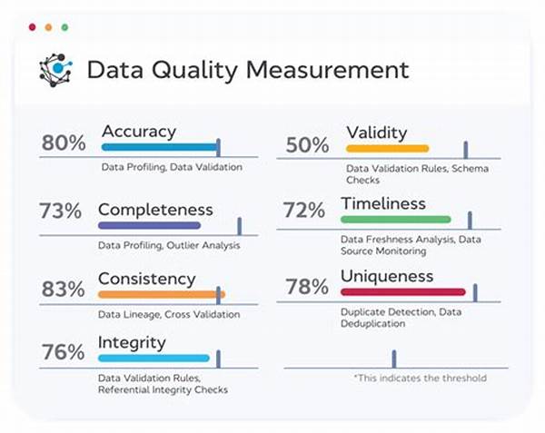The image size is (545, 433).
Task: Click the Uniqueness red progress bar
Action: 402,291
